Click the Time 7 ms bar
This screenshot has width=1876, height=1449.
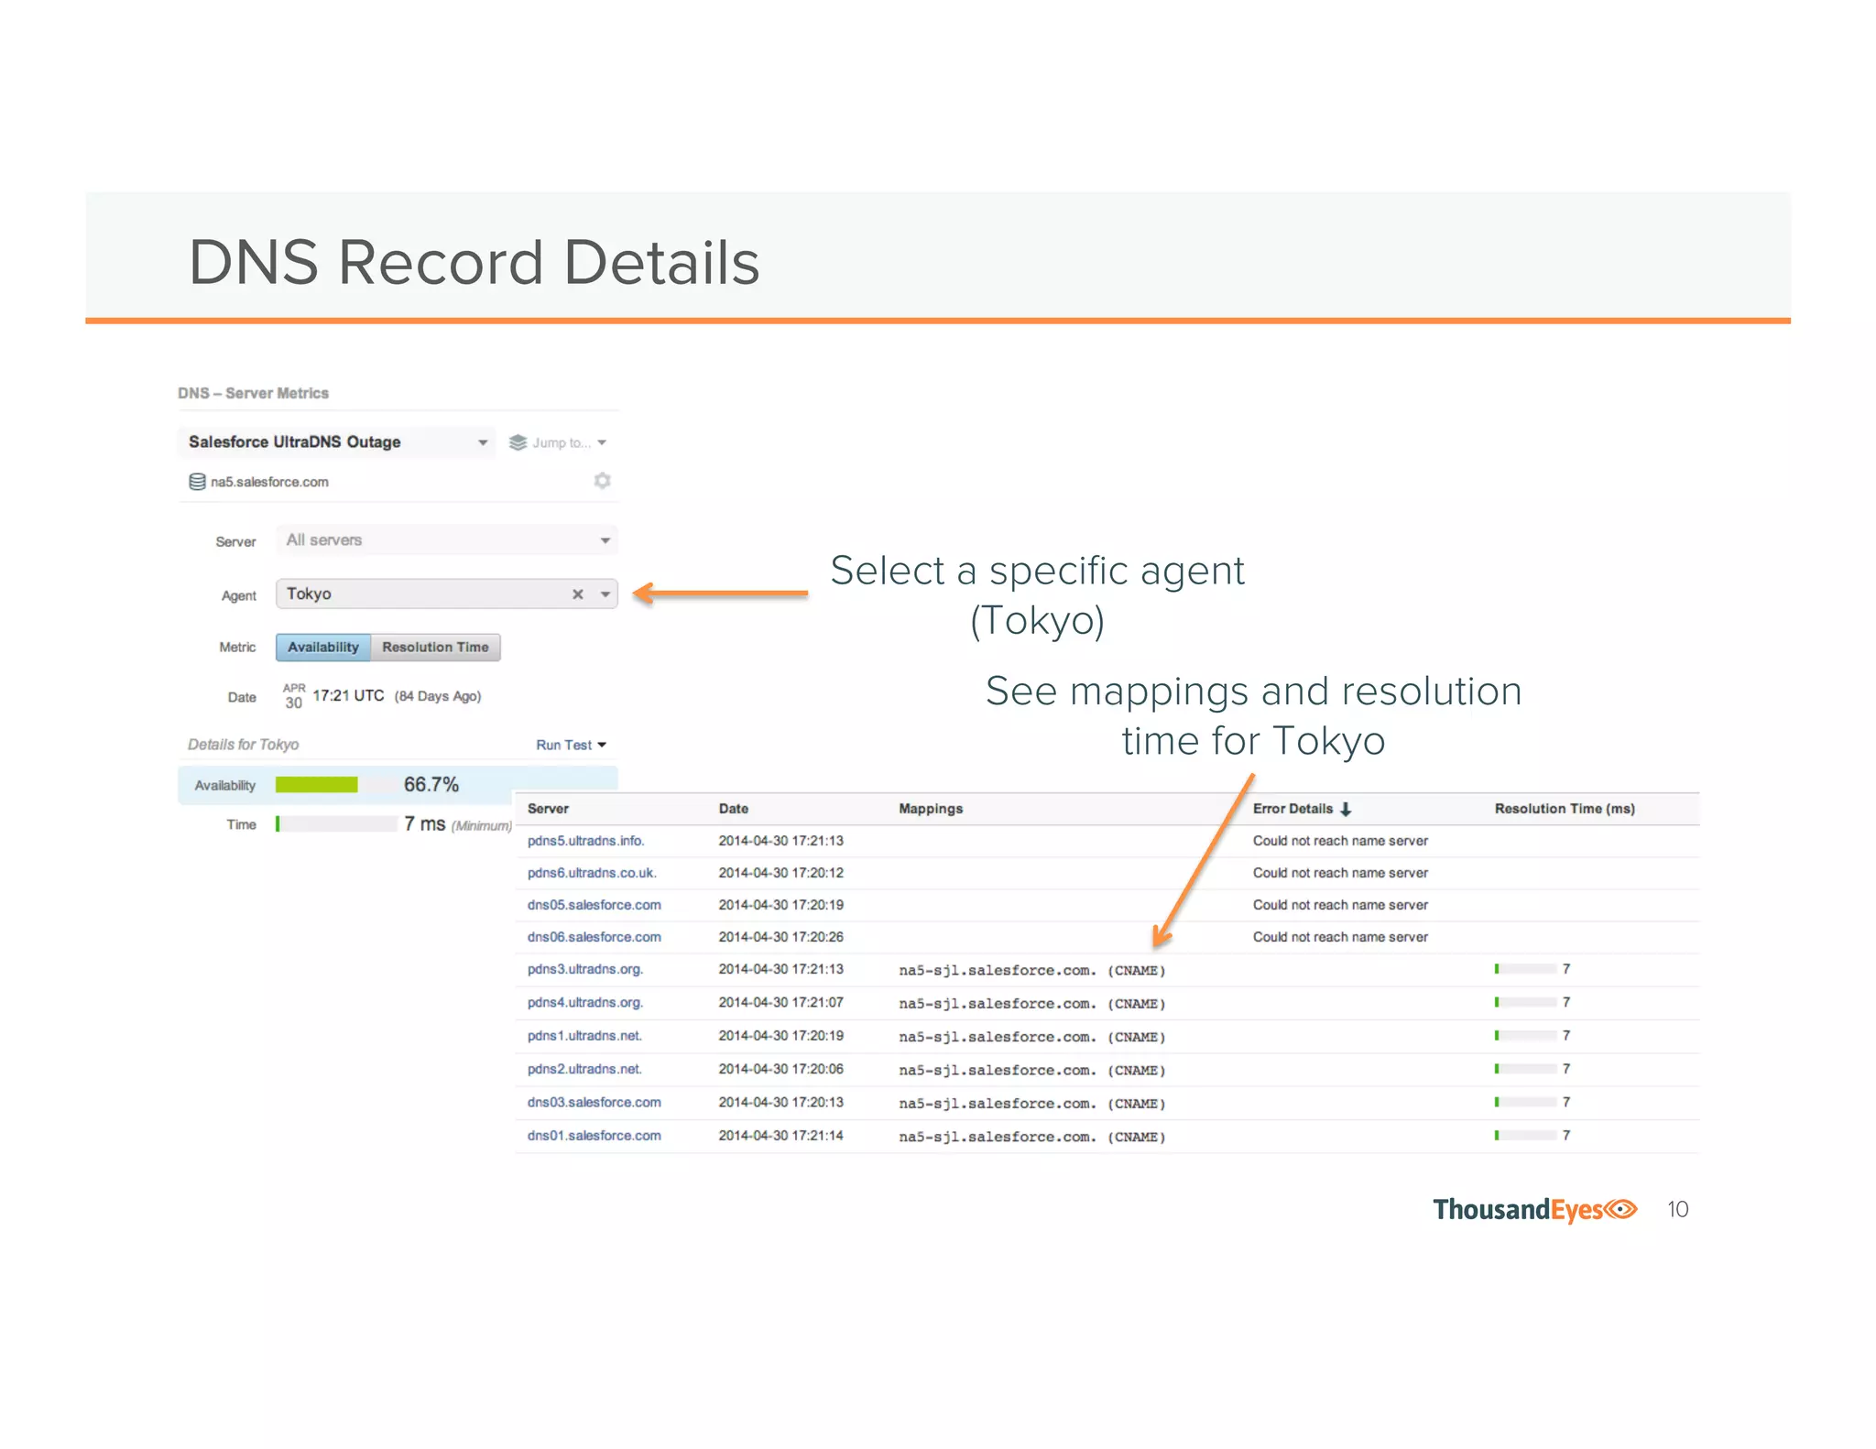(x=336, y=824)
